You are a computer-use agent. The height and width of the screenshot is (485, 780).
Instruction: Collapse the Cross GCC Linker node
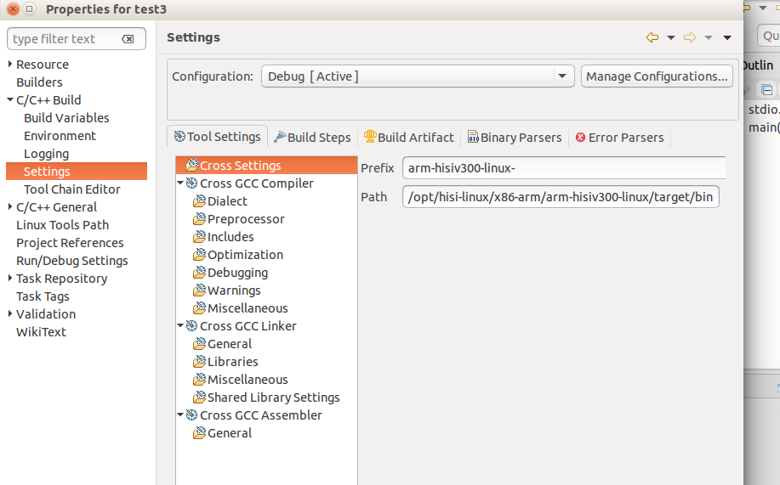click(x=180, y=325)
